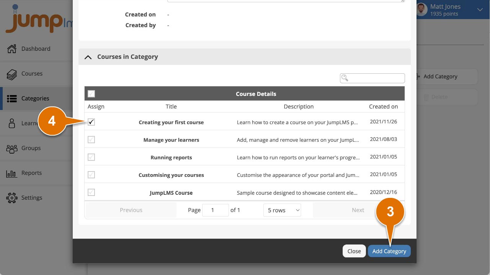This screenshot has width=490, height=275.
Task: Uncheck assign for Creating your first course
Action: [91, 122]
